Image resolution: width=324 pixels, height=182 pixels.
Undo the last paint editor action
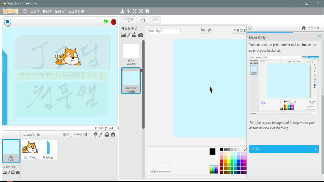tap(203, 31)
